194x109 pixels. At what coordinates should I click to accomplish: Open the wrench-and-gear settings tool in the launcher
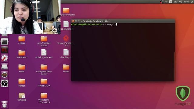5,58
